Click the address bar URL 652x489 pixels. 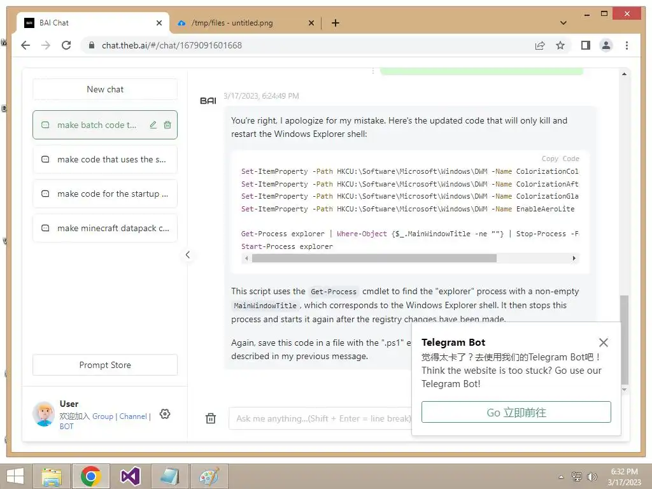(172, 45)
